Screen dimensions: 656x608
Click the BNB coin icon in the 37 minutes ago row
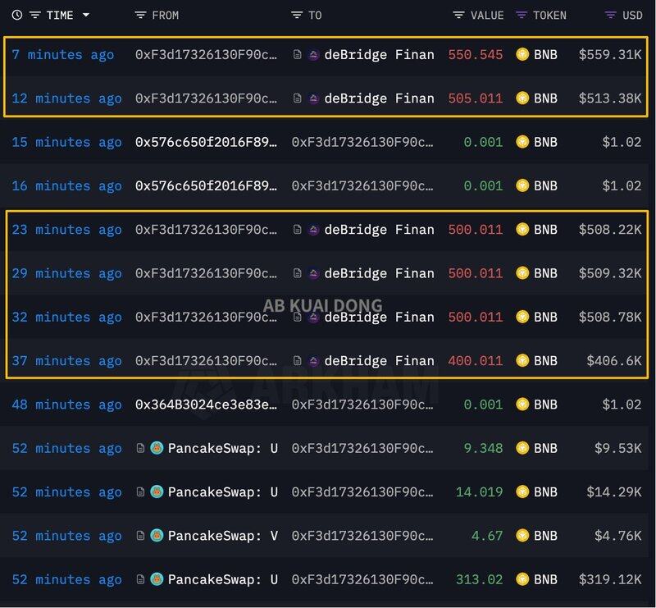tap(522, 360)
